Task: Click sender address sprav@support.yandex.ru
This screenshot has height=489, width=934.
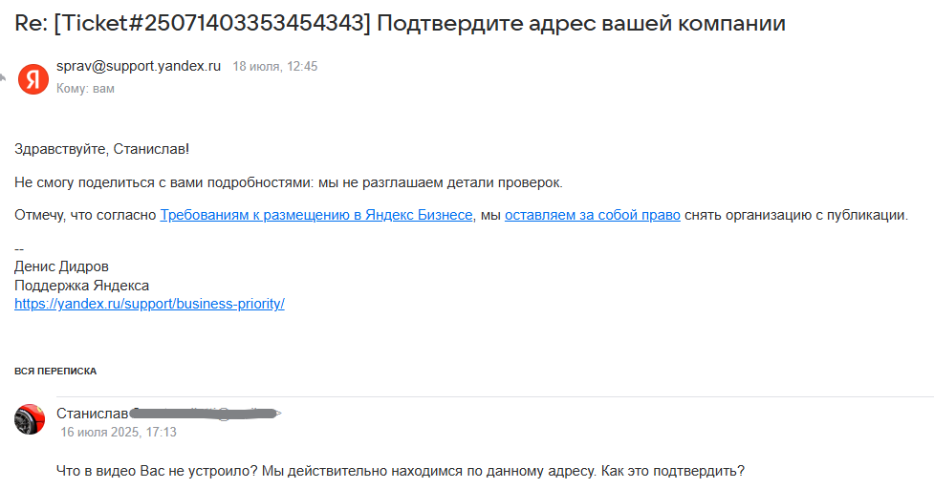Action: (x=139, y=67)
